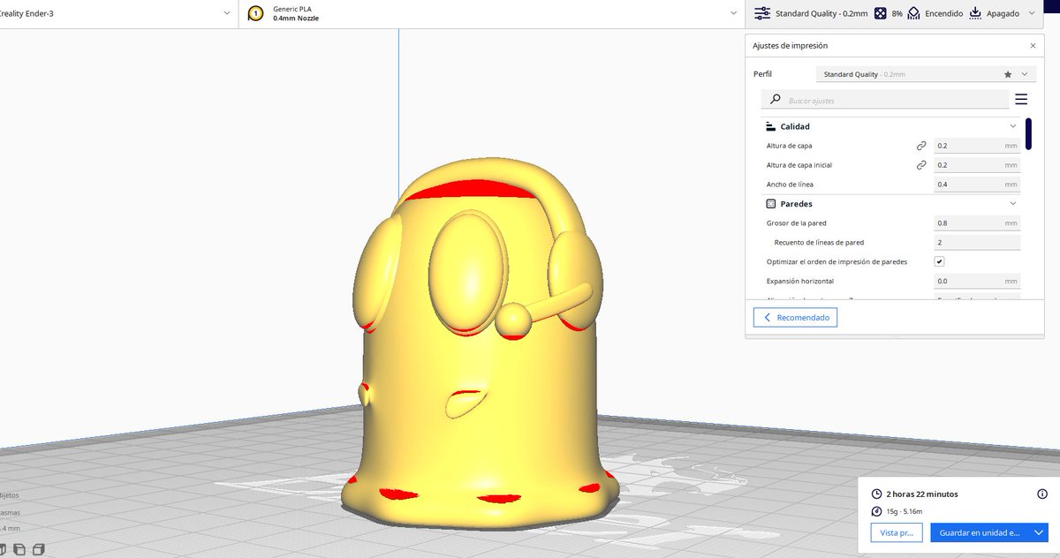Click the Guardar en unidad extraíble button
Image resolution: width=1060 pixels, height=558 pixels.
point(980,532)
